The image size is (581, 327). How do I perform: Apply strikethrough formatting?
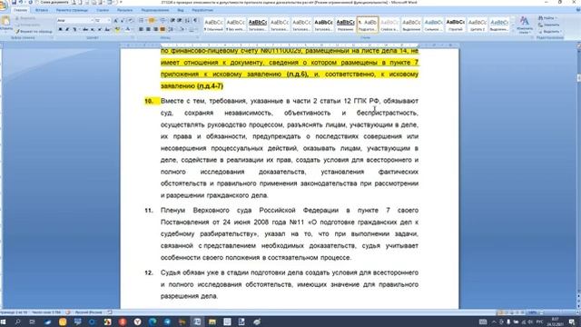(85, 29)
